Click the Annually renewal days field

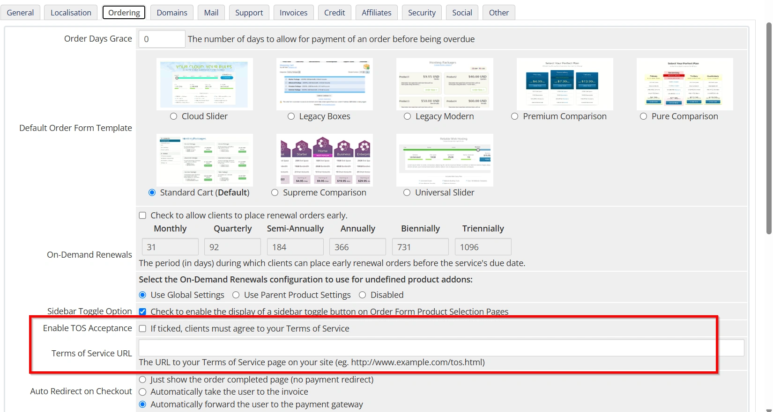[357, 247]
